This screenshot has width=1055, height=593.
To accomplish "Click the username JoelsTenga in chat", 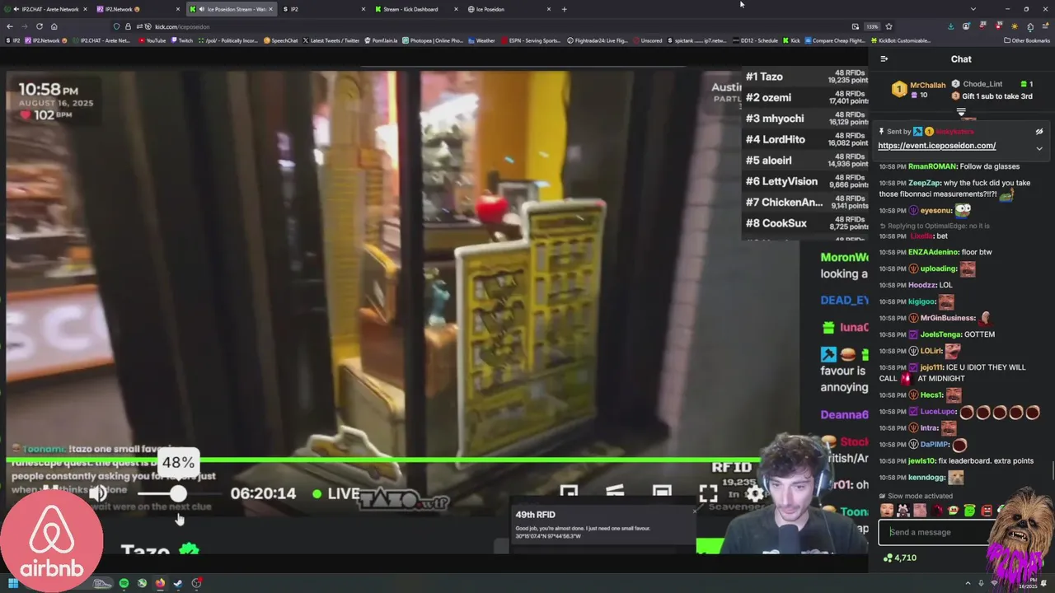I will 941,334.
